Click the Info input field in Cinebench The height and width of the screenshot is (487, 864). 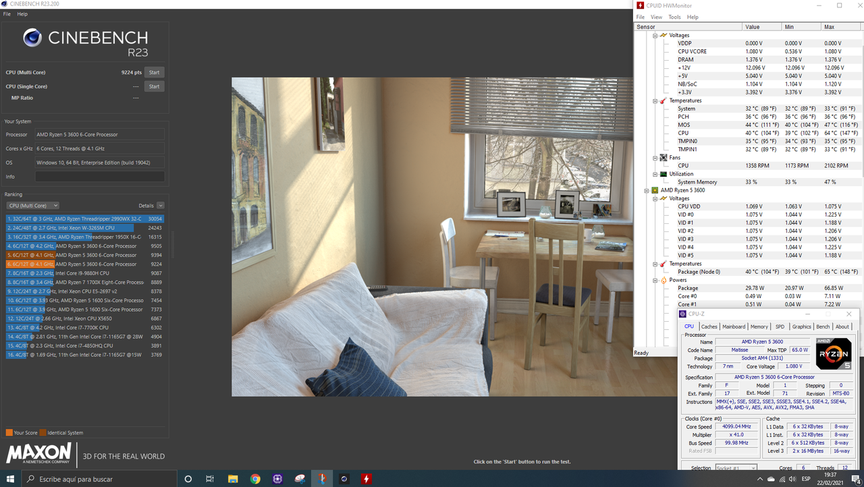tap(99, 176)
